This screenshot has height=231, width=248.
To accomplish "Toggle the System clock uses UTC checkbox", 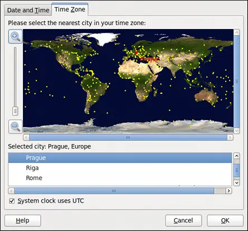I will tap(12, 201).
